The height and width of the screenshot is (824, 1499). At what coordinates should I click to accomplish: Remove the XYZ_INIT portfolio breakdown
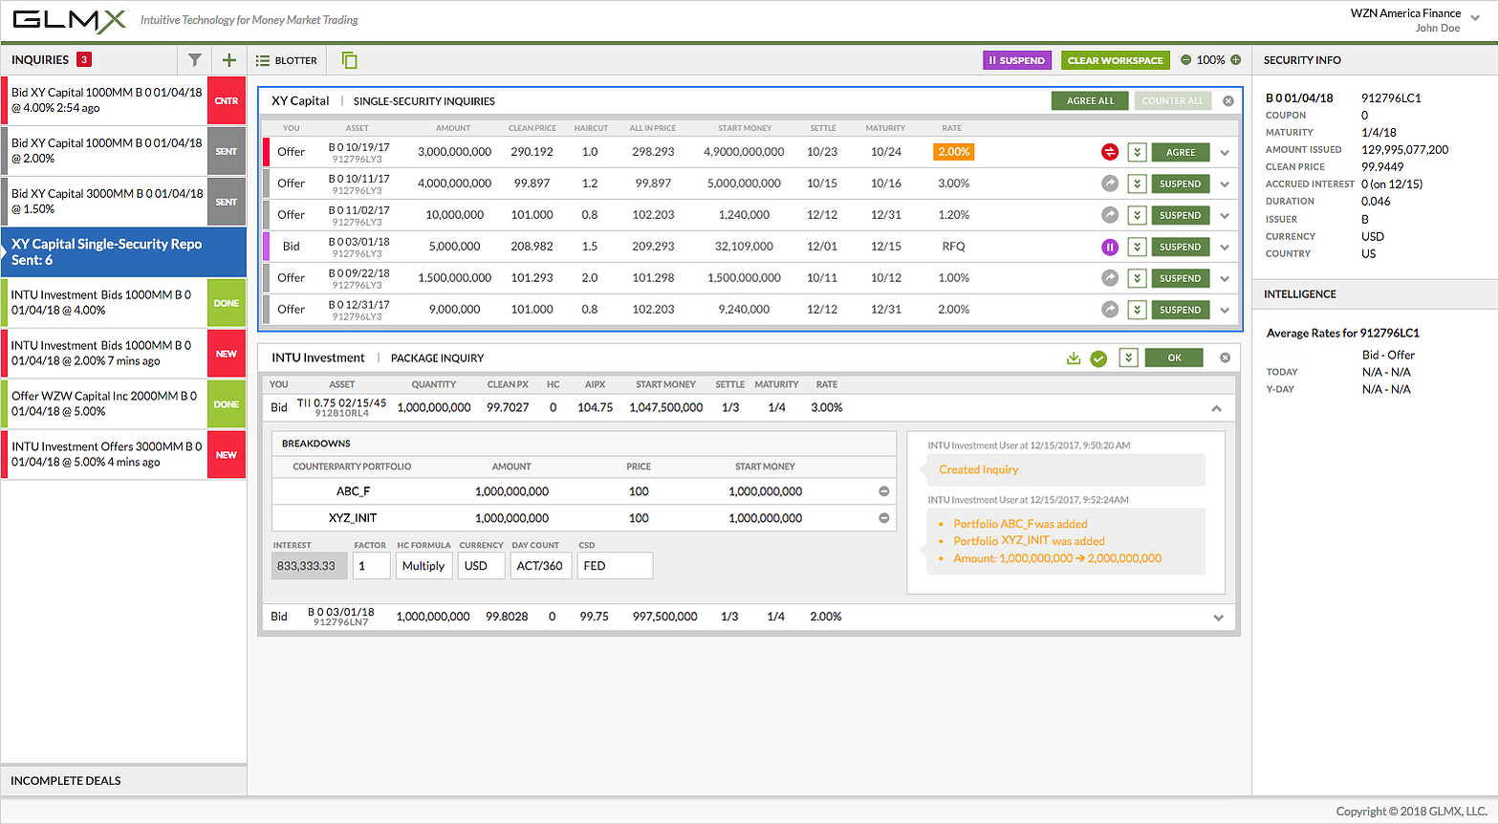[x=884, y=518]
